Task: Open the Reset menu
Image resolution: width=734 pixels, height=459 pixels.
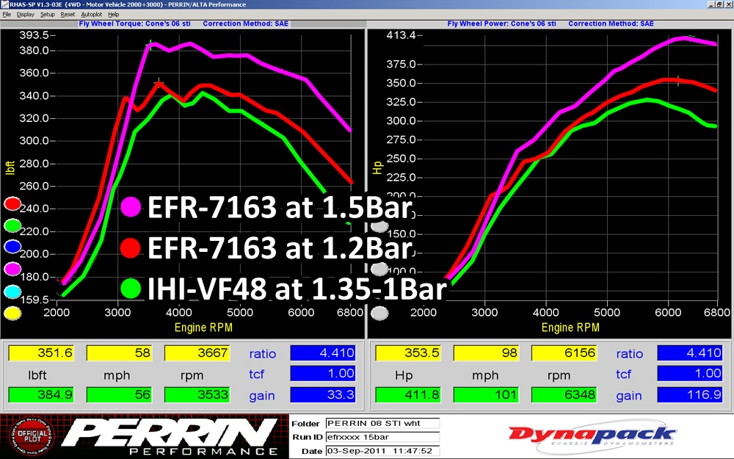Action: click(x=68, y=15)
